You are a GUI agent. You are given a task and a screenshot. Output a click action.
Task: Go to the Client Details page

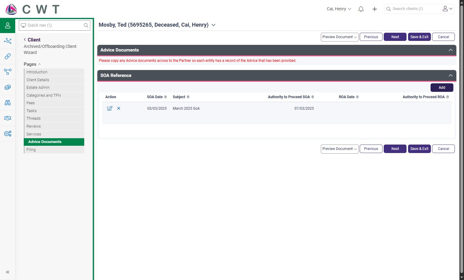tap(54, 80)
